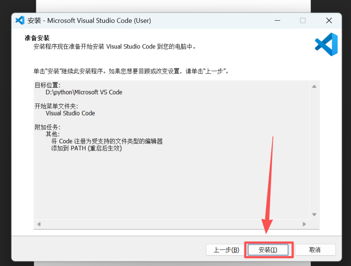Click the window title text 安装 - Microsoft Visual Studio Code
The height and width of the screenshot is (266, 351).
tap(89, 21)
